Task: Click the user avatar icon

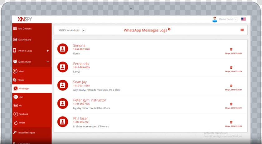Action: 215,19
